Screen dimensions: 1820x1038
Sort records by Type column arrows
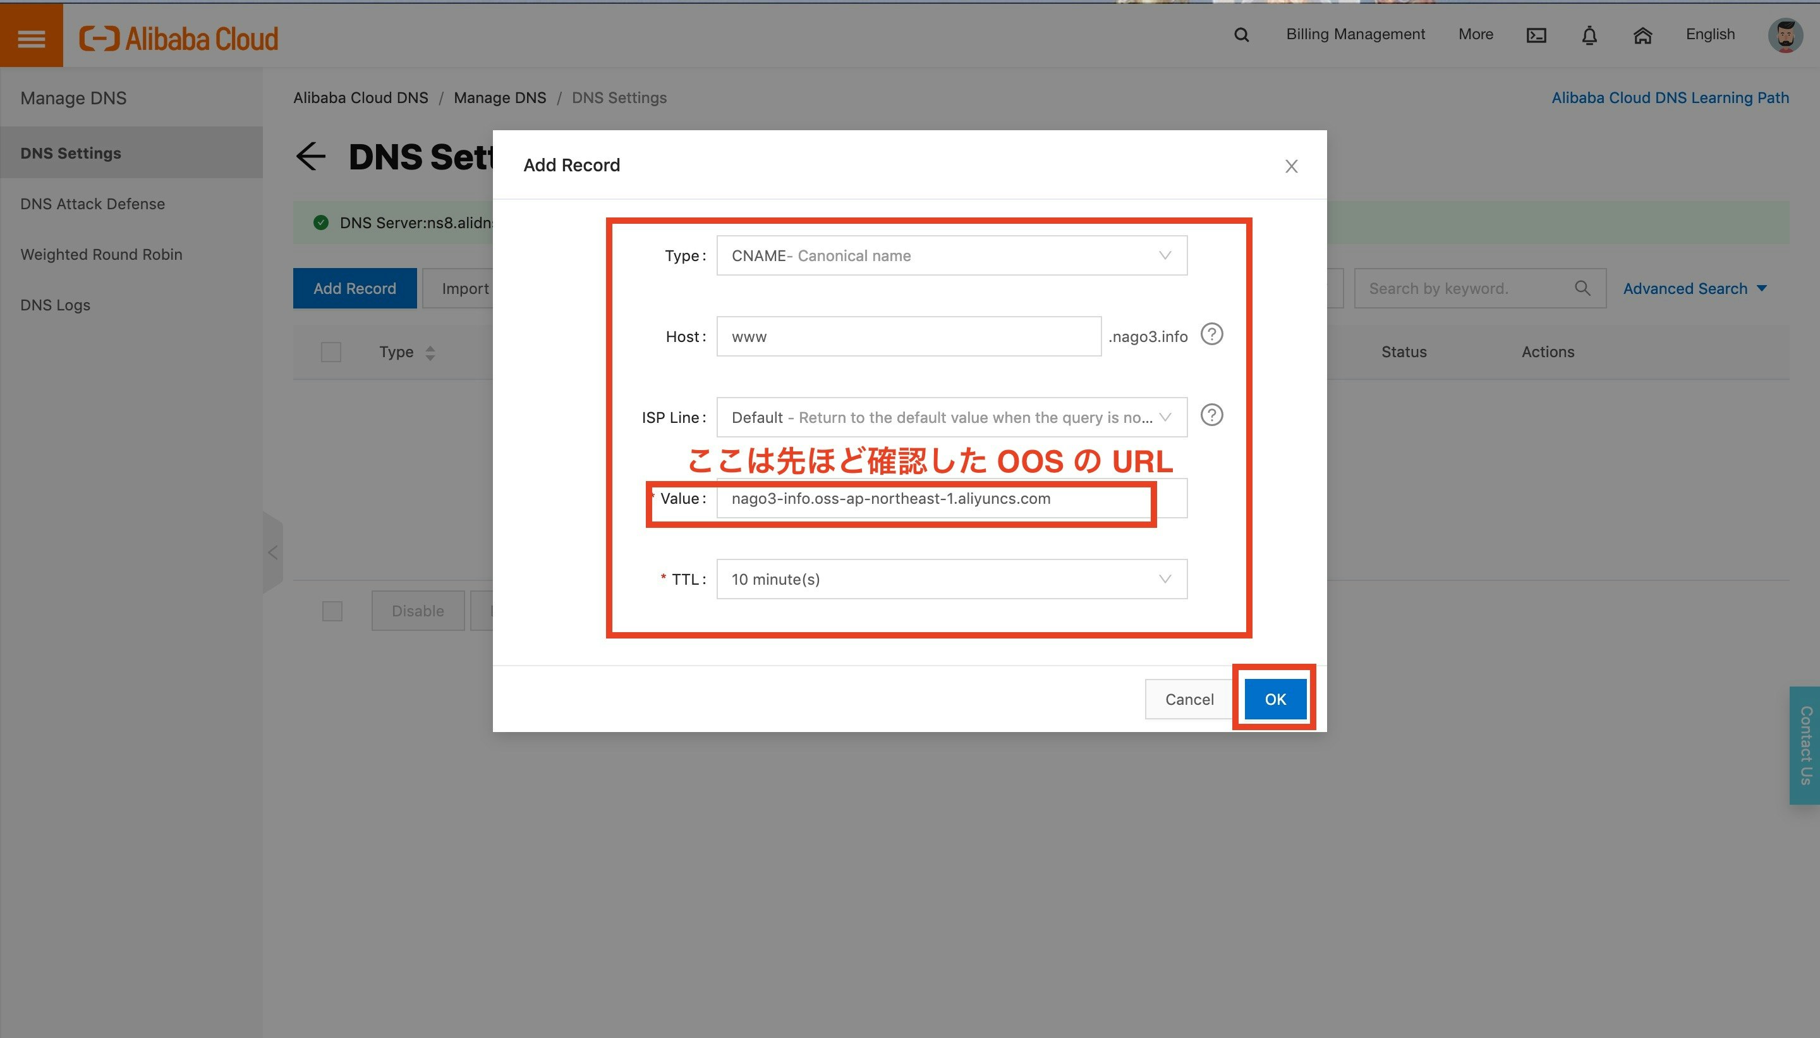(430, 353)
